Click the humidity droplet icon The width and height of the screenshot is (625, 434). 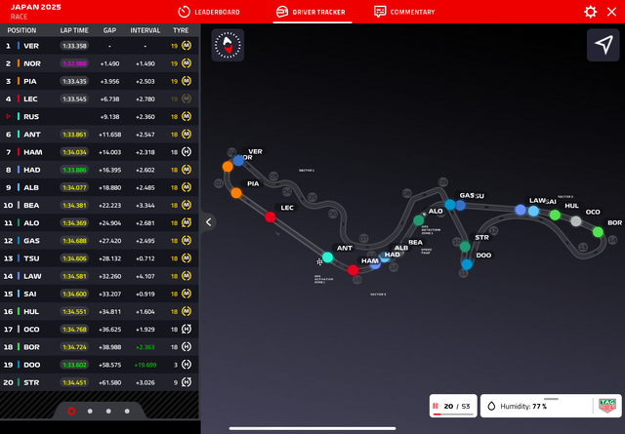491,406
